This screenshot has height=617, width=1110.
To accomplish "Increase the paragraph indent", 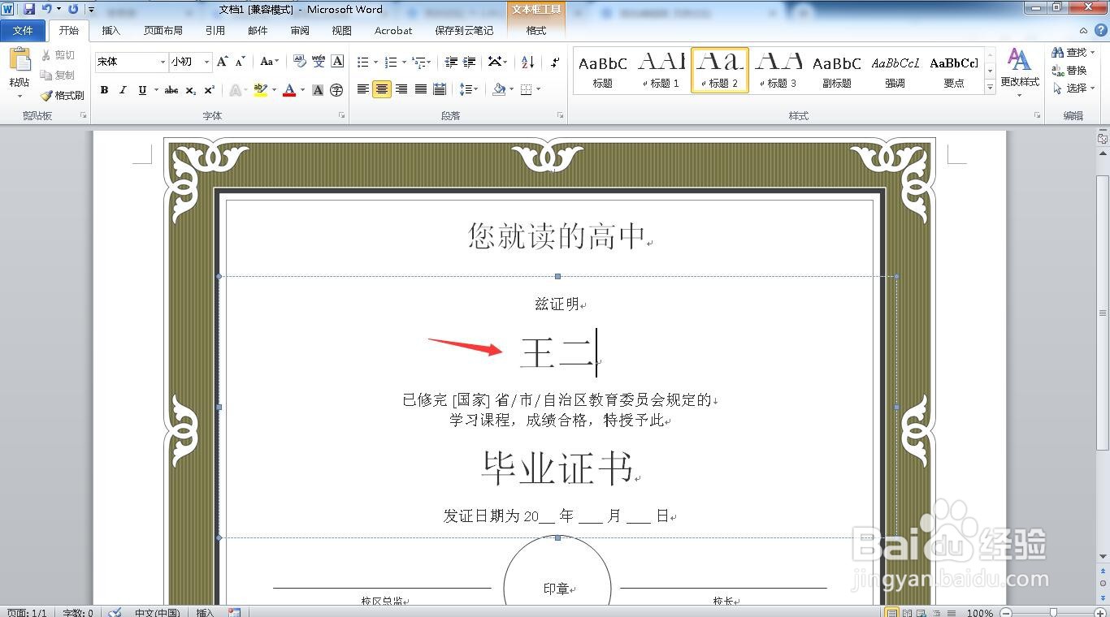I will [470, 62].
